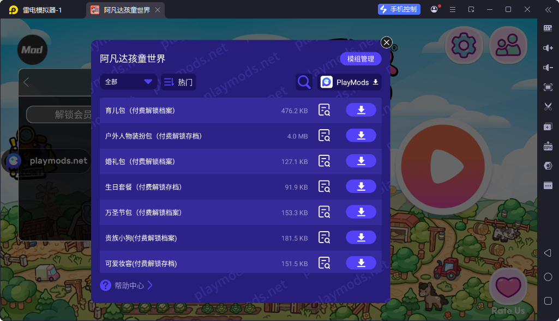Download the 生日套餐 mod
This screenshot has width=559, height=321.
click(361, 186)
